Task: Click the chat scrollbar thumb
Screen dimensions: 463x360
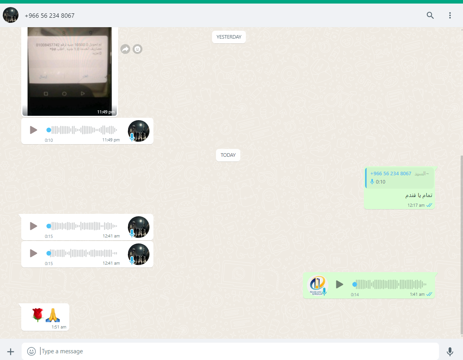Action: [x=461, y=245]
